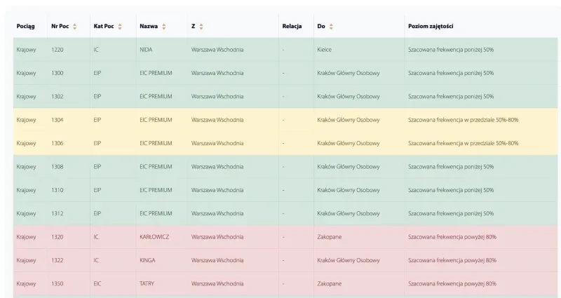561x298 pixels.
Task: Click Warszawa Wschodnia in row 1350
Action: (x=217, y=284)
